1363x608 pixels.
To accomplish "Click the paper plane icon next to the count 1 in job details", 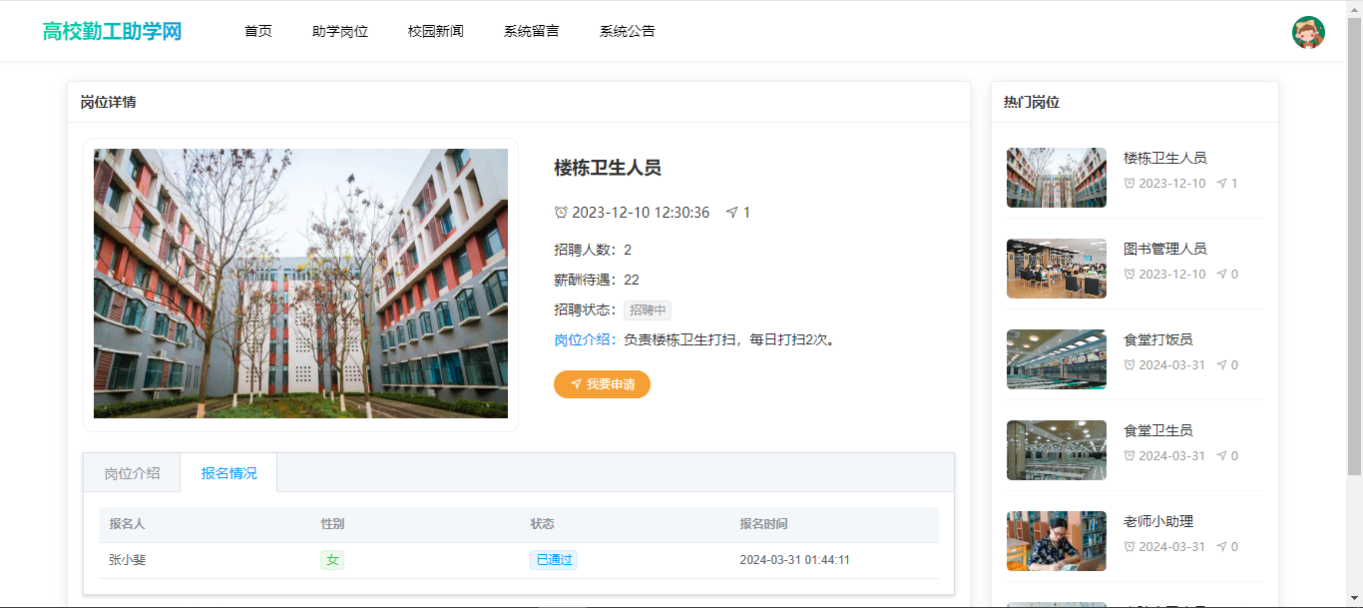I will (732, 213).
